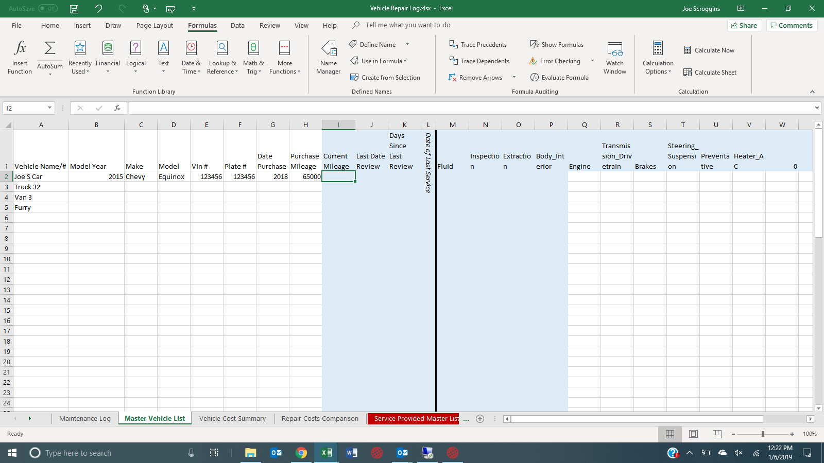Click the Share button
824x463 pixels.
pyautogui.click(x=744, y=25)
